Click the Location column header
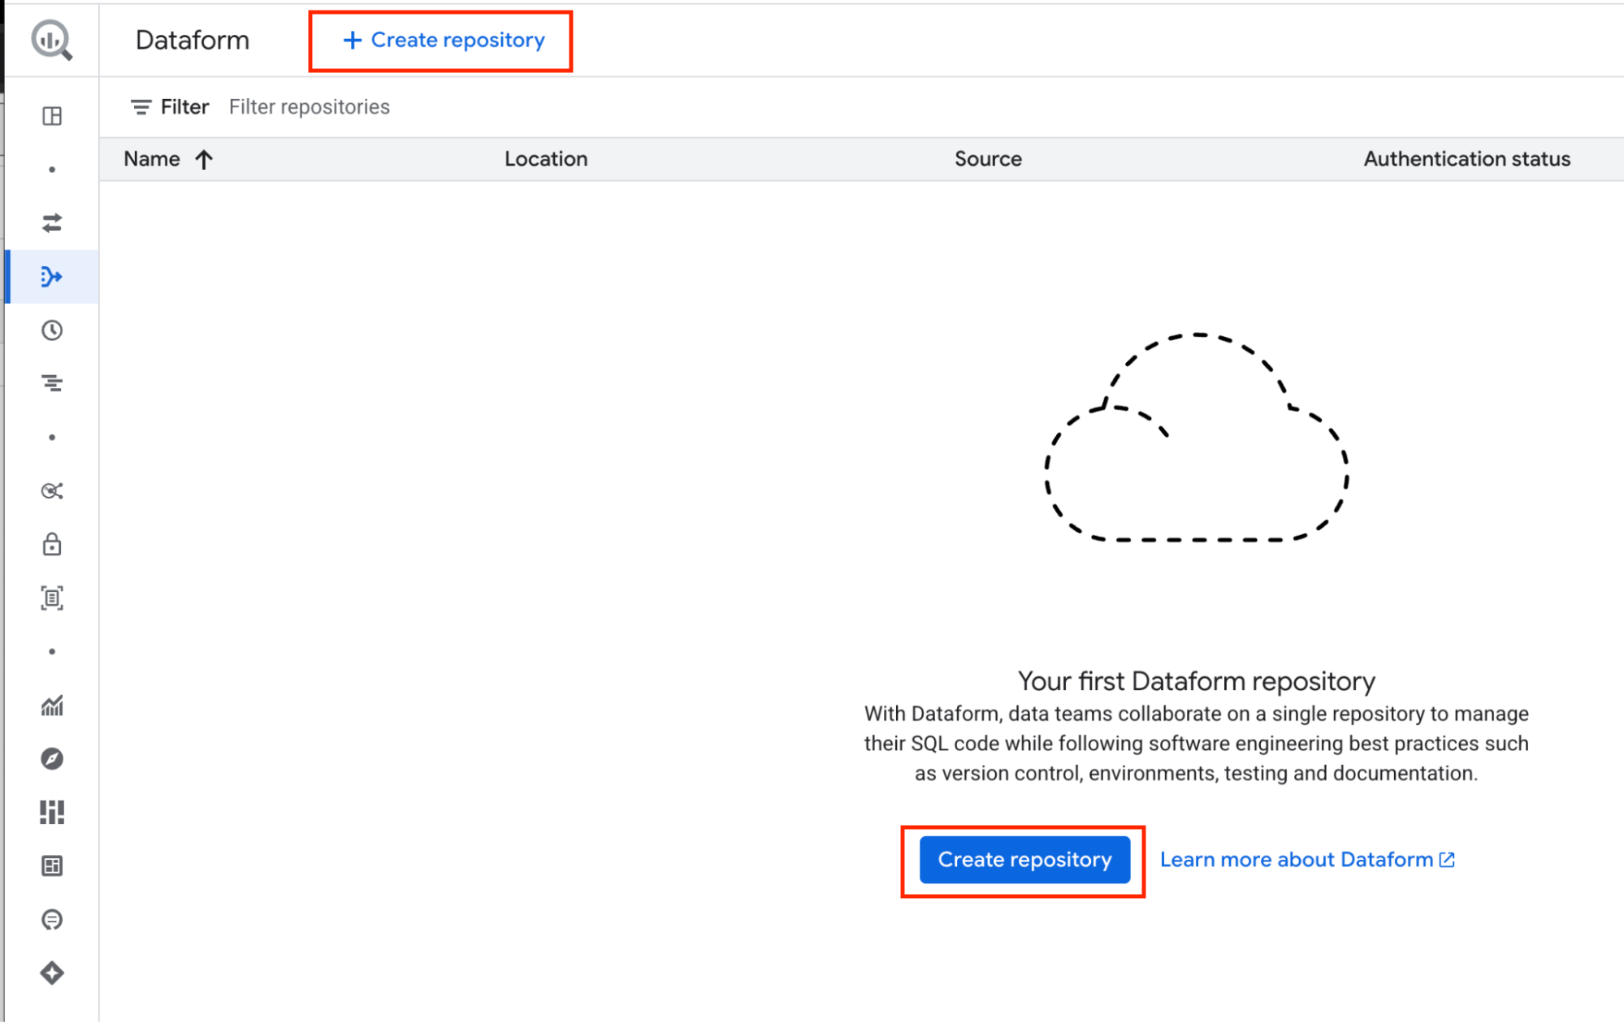This screenshot has height=1023, width=1624. point(546,159)
